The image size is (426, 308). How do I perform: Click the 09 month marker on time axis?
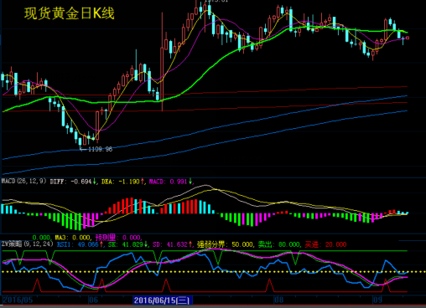(x=377, y=300)
